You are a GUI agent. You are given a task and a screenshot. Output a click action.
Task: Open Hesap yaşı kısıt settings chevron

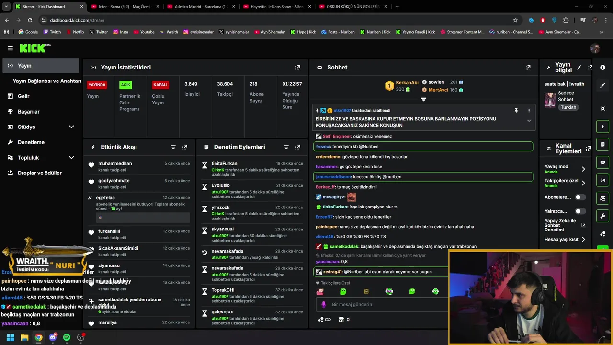(x=583, y=239)
